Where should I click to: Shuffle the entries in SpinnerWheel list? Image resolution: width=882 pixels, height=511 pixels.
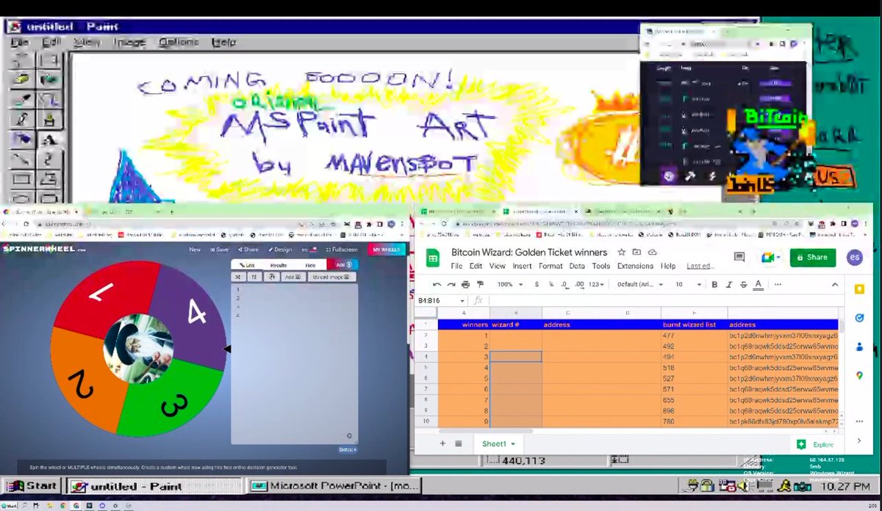[x=238, y=277]
